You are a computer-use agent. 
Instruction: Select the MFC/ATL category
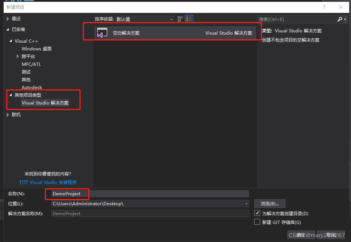point(31,64)
